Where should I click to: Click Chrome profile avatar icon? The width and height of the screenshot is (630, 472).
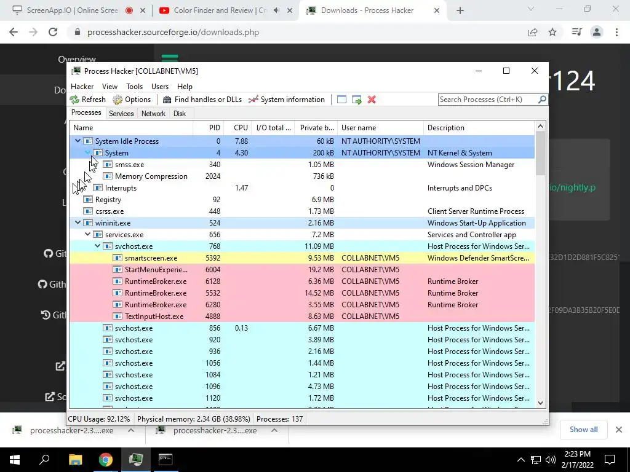click(x=597, y=32)
